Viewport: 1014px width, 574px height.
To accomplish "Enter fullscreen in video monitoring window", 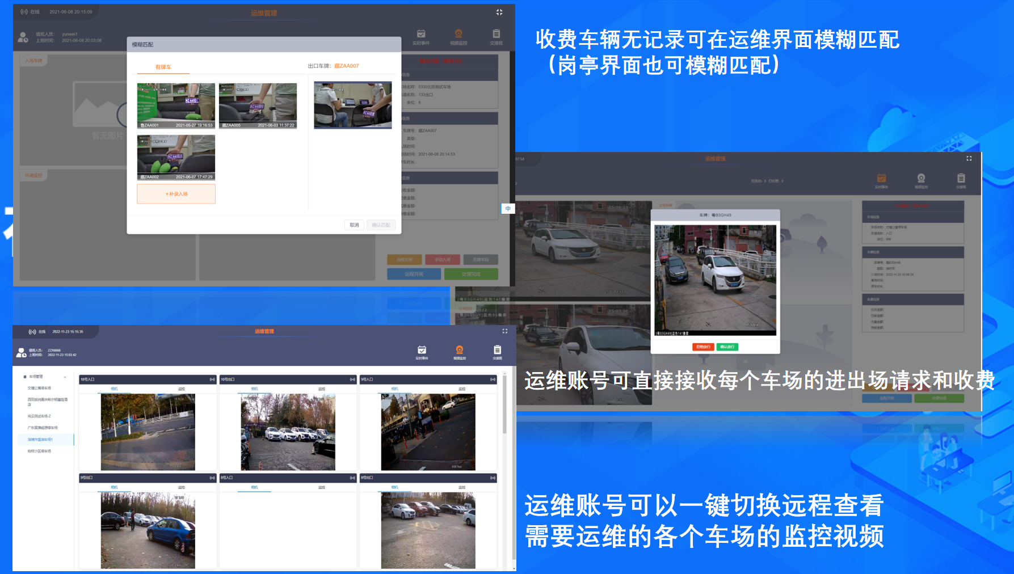I will point(504,331).
